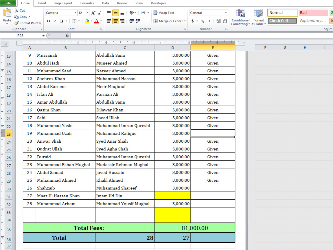
Task: Shrink font size with Shrink Font
Action: (x=100, y=13)
